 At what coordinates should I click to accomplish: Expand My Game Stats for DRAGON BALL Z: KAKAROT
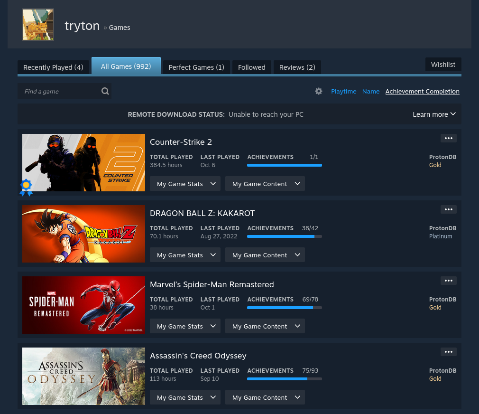[185, 255]
